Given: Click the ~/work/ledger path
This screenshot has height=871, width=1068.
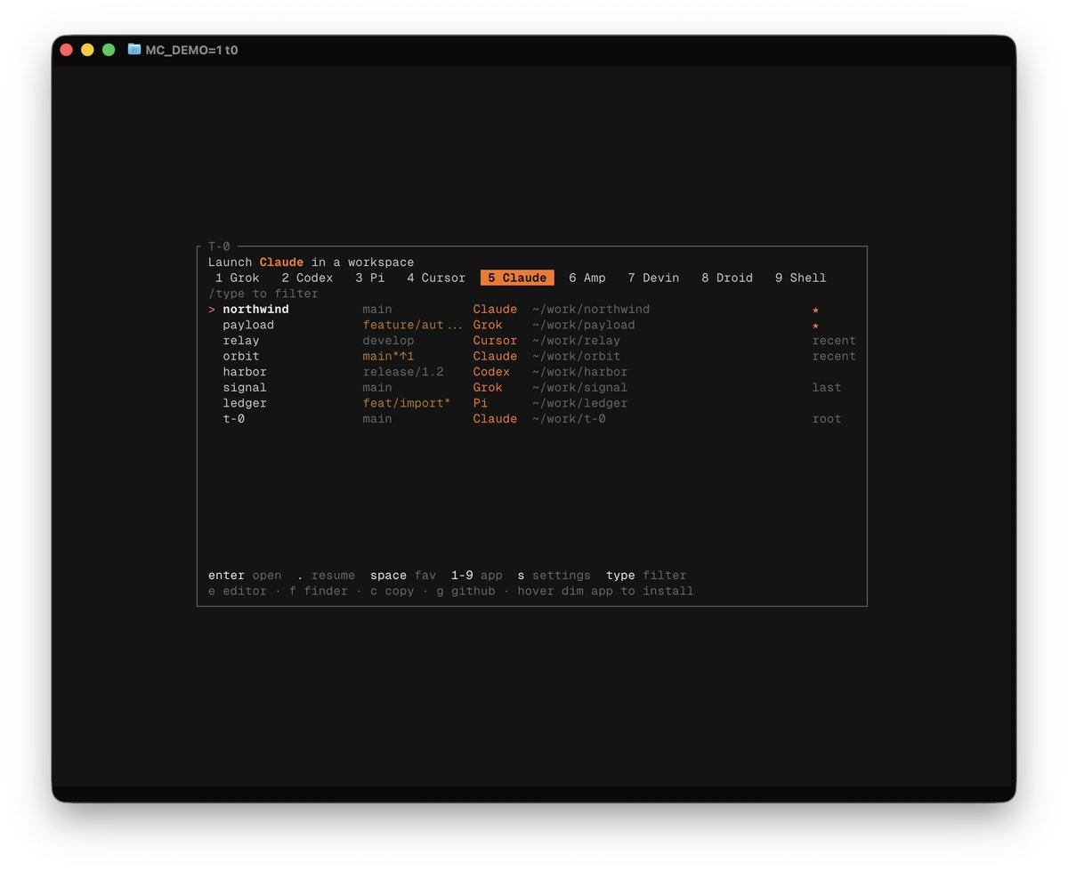Looking at the screenshot, I should point(580,403).
